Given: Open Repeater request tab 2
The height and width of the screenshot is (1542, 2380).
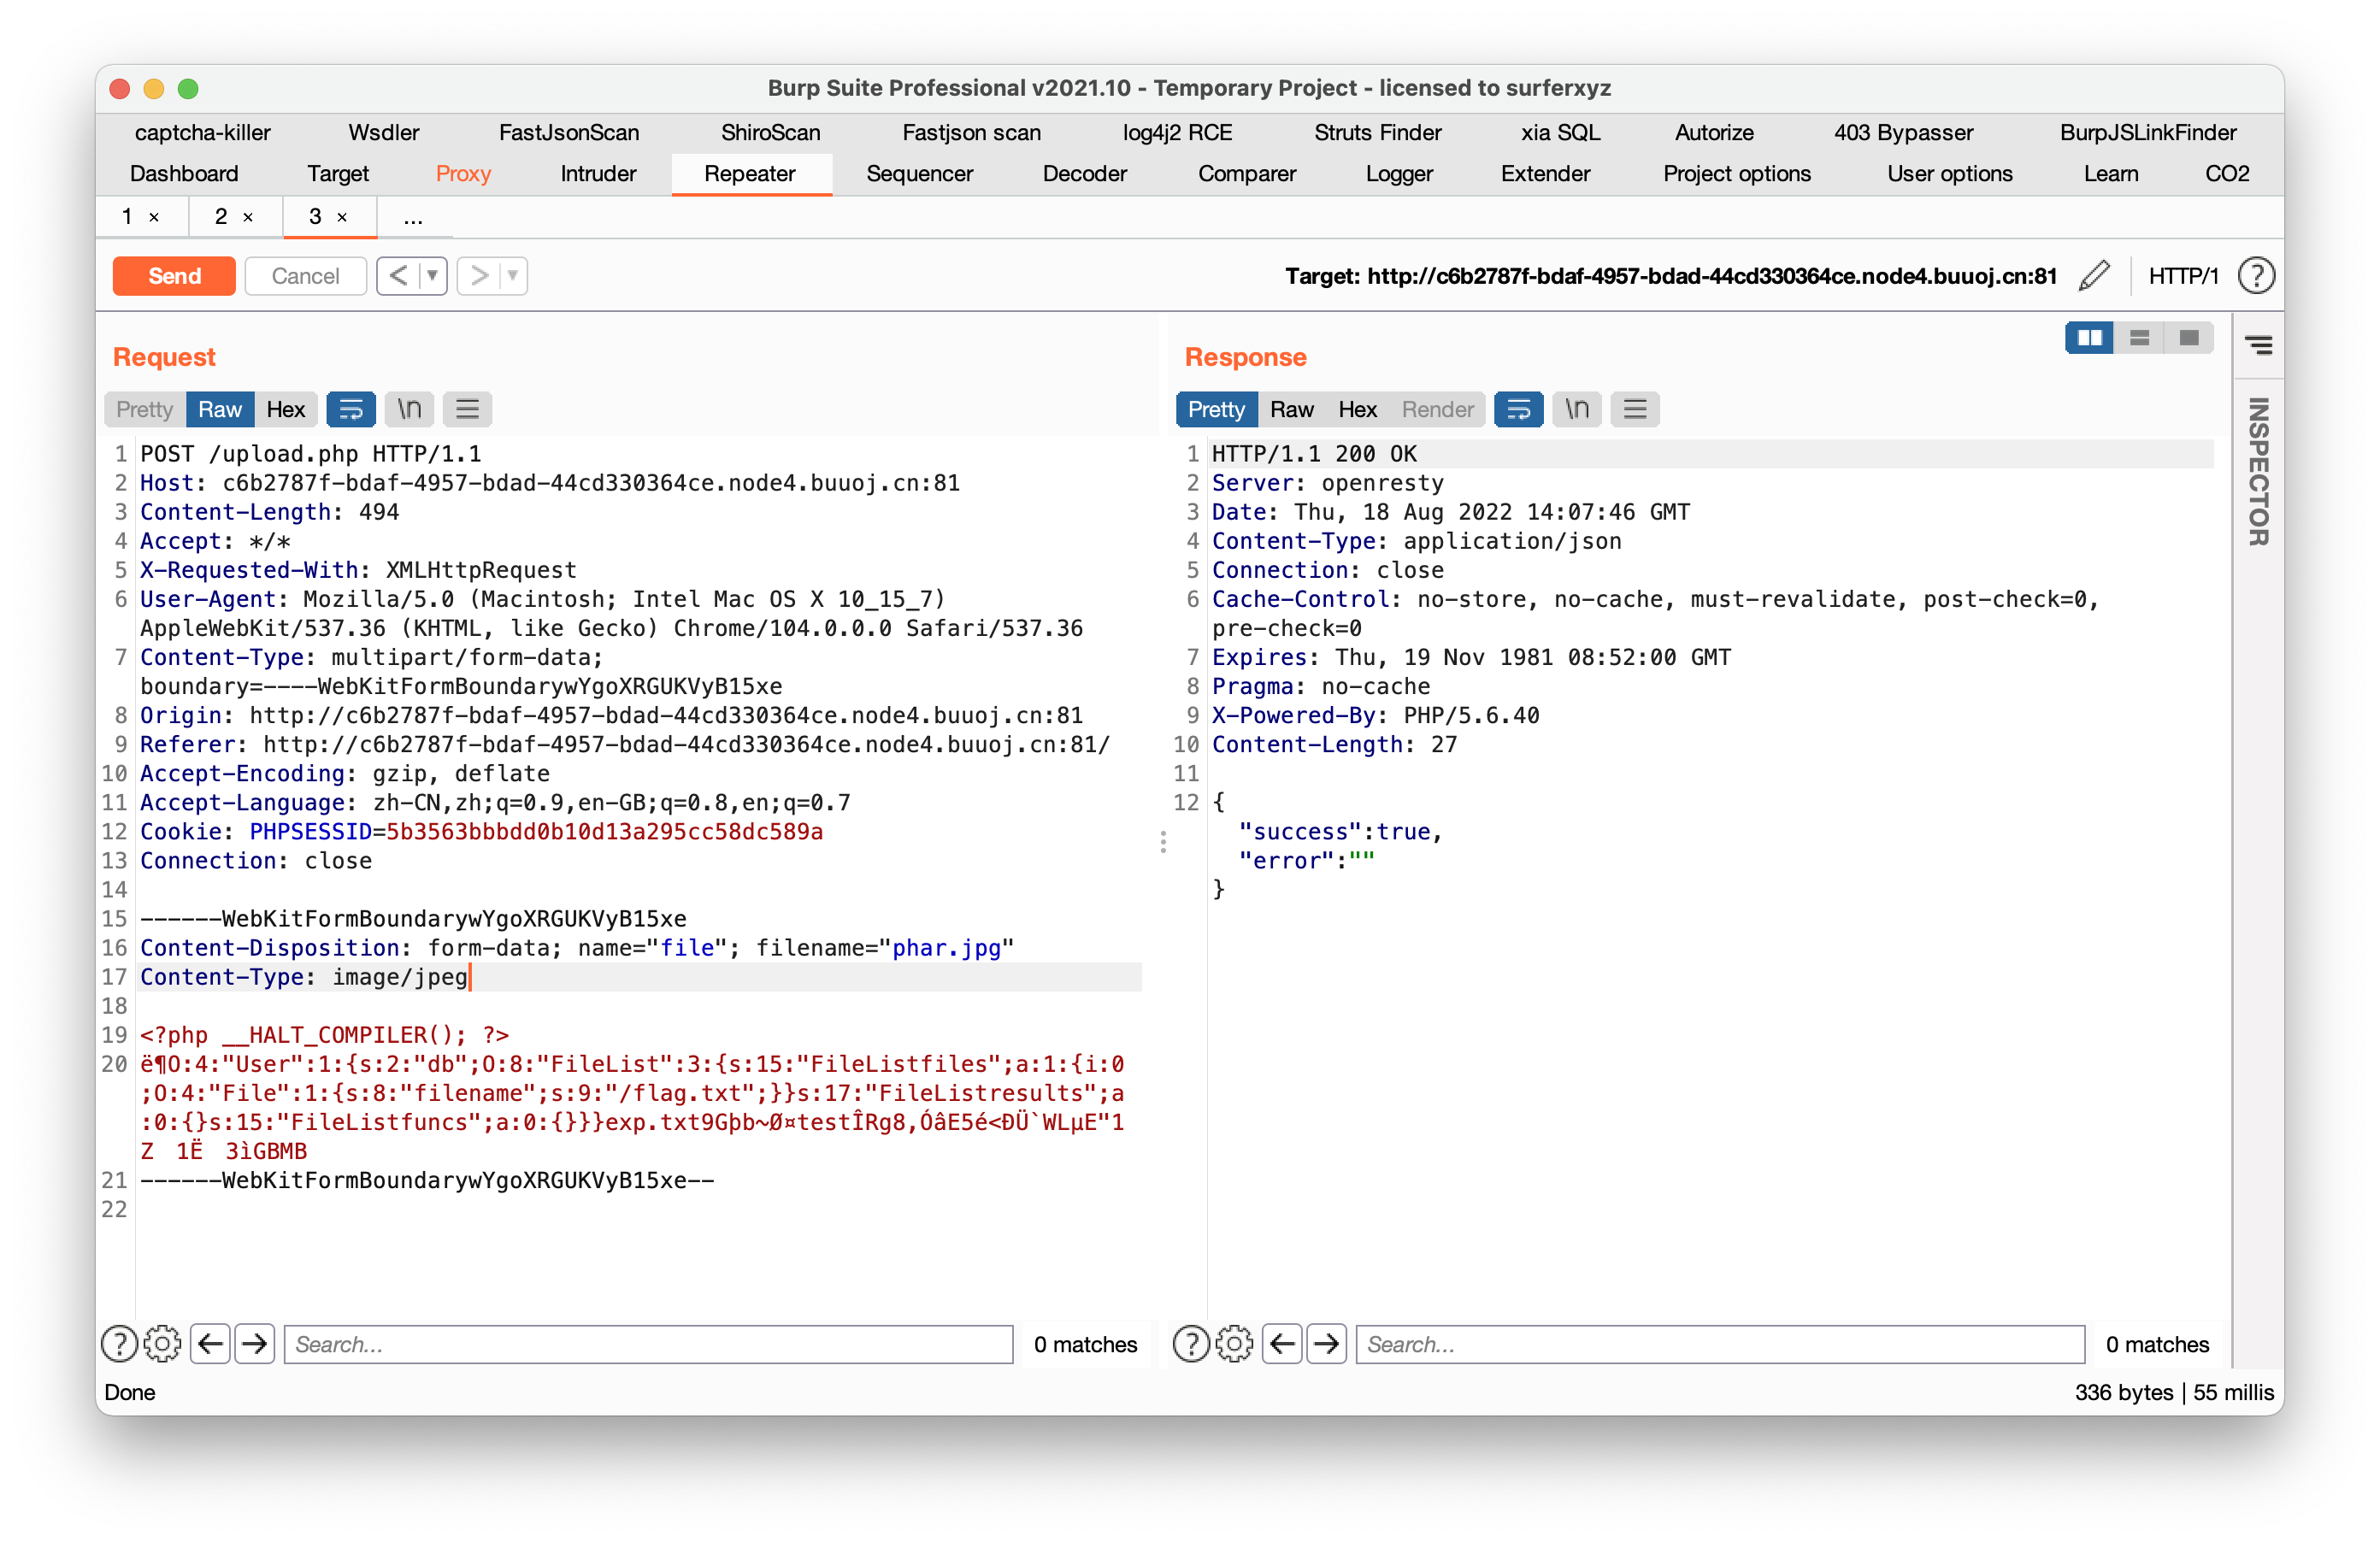Looking at the screenshot, I should pyautogui.click(x=221, y=217).
